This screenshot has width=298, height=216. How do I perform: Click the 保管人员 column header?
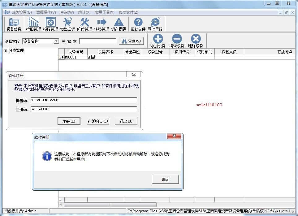click(229, 52)
